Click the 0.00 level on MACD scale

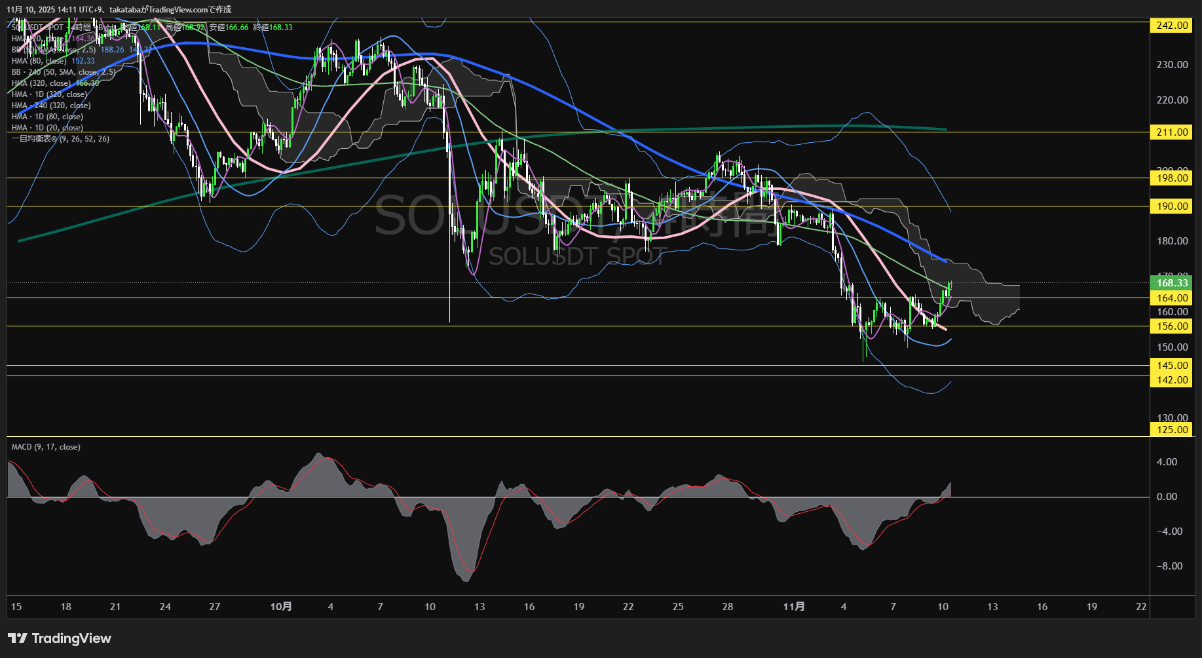click(1167, 497)
